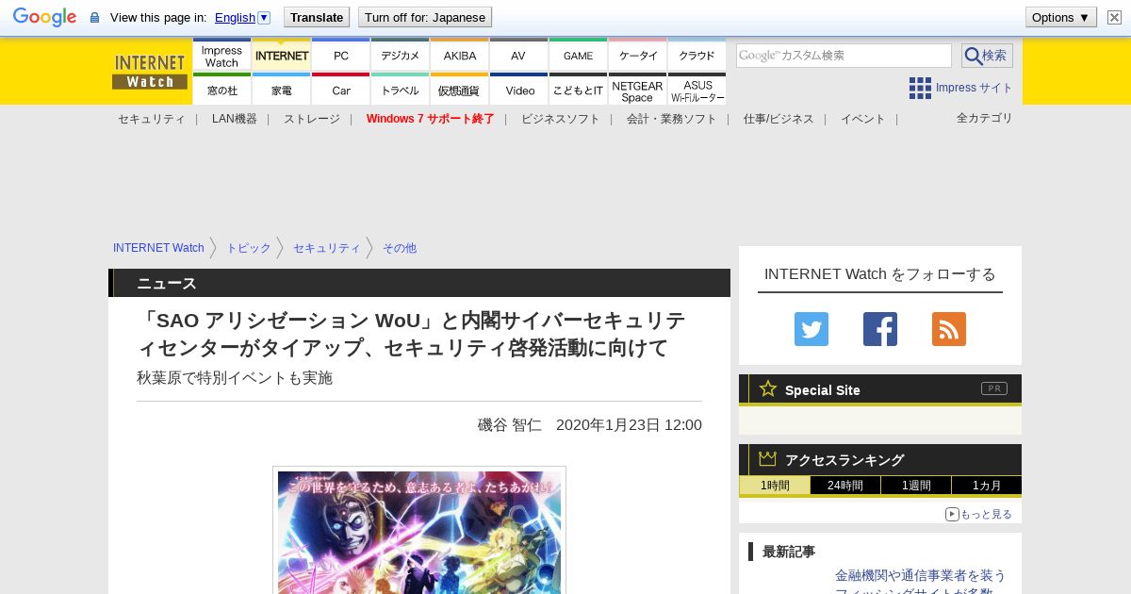Click the Google logo in translate bar
This screenshot has width=1131, height=594.
click(44, 17)
